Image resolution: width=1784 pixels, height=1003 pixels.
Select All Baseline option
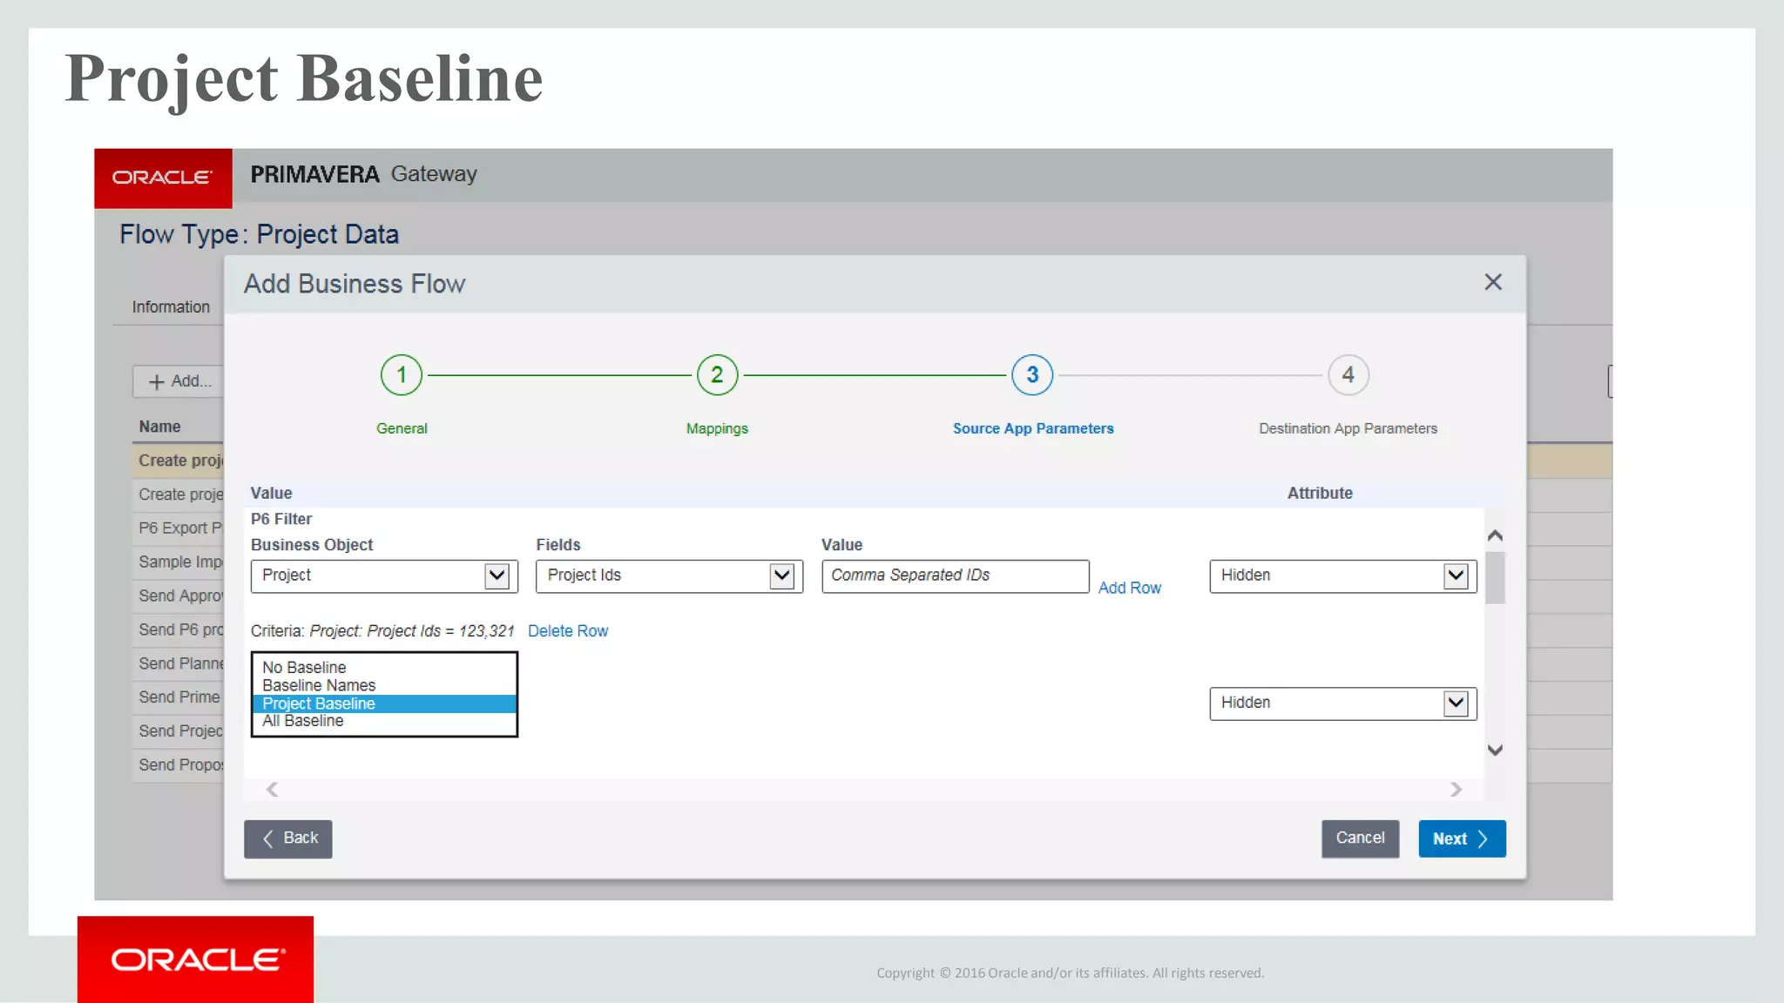pyautogui.click(x=302, y=721)
